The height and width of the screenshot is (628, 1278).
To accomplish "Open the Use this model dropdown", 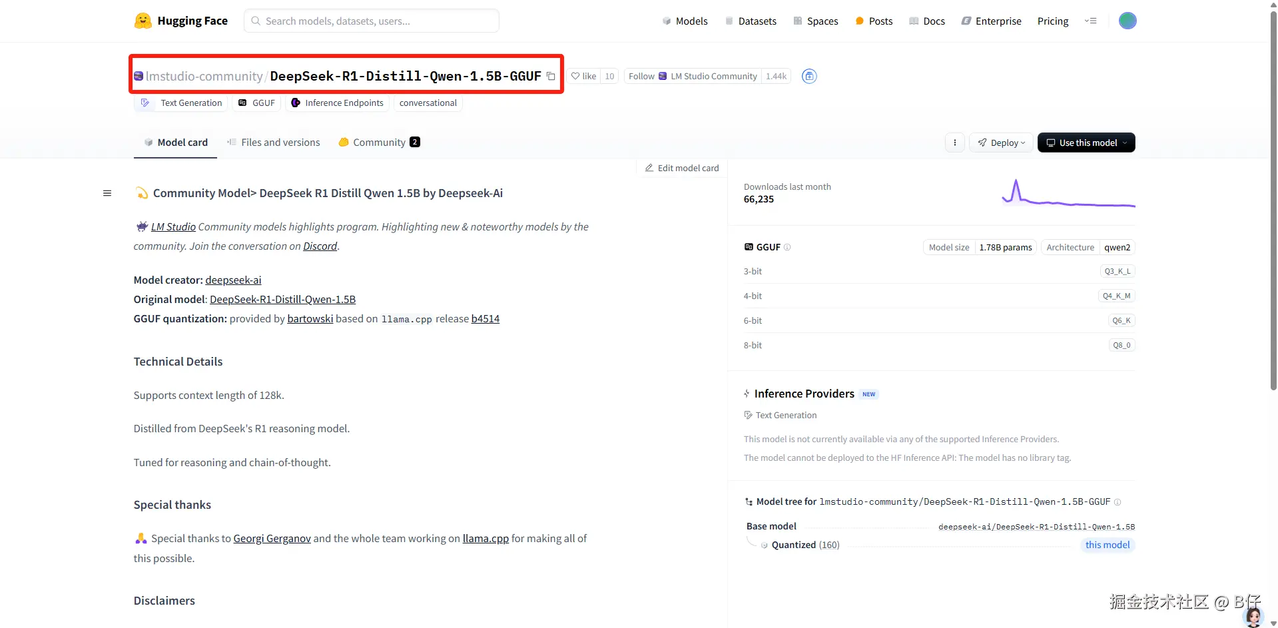I will coord(1086,143).
